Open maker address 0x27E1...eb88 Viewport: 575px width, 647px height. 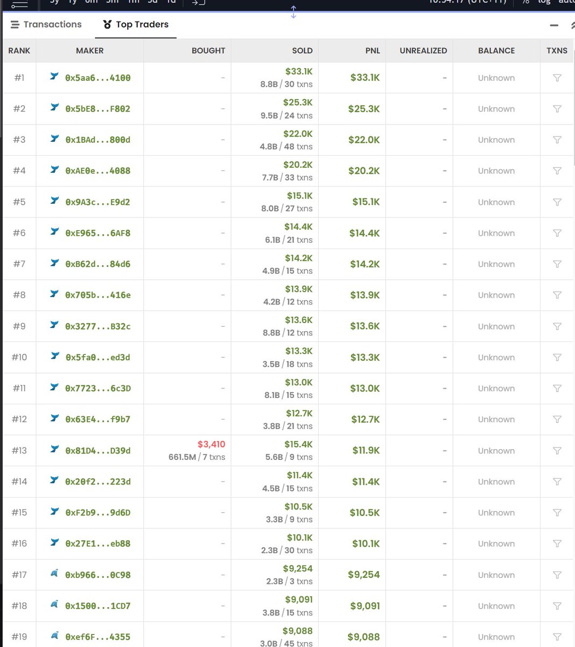98,543
